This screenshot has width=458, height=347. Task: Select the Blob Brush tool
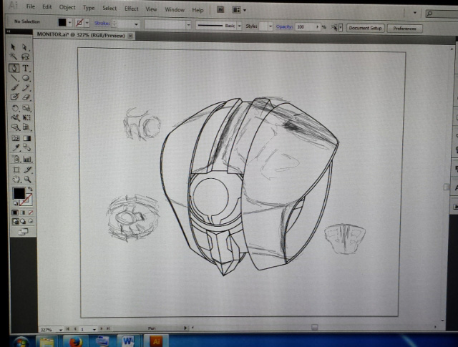(x=14, y=97)
